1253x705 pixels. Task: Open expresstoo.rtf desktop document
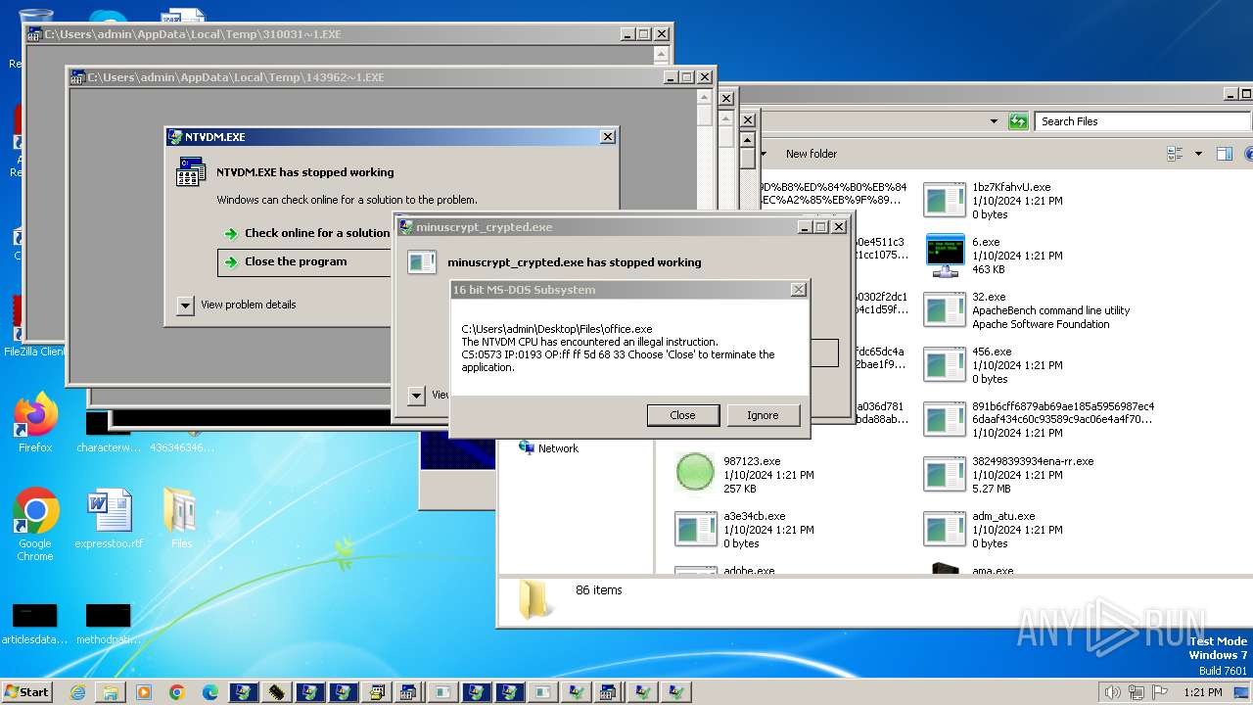point(109,519)
